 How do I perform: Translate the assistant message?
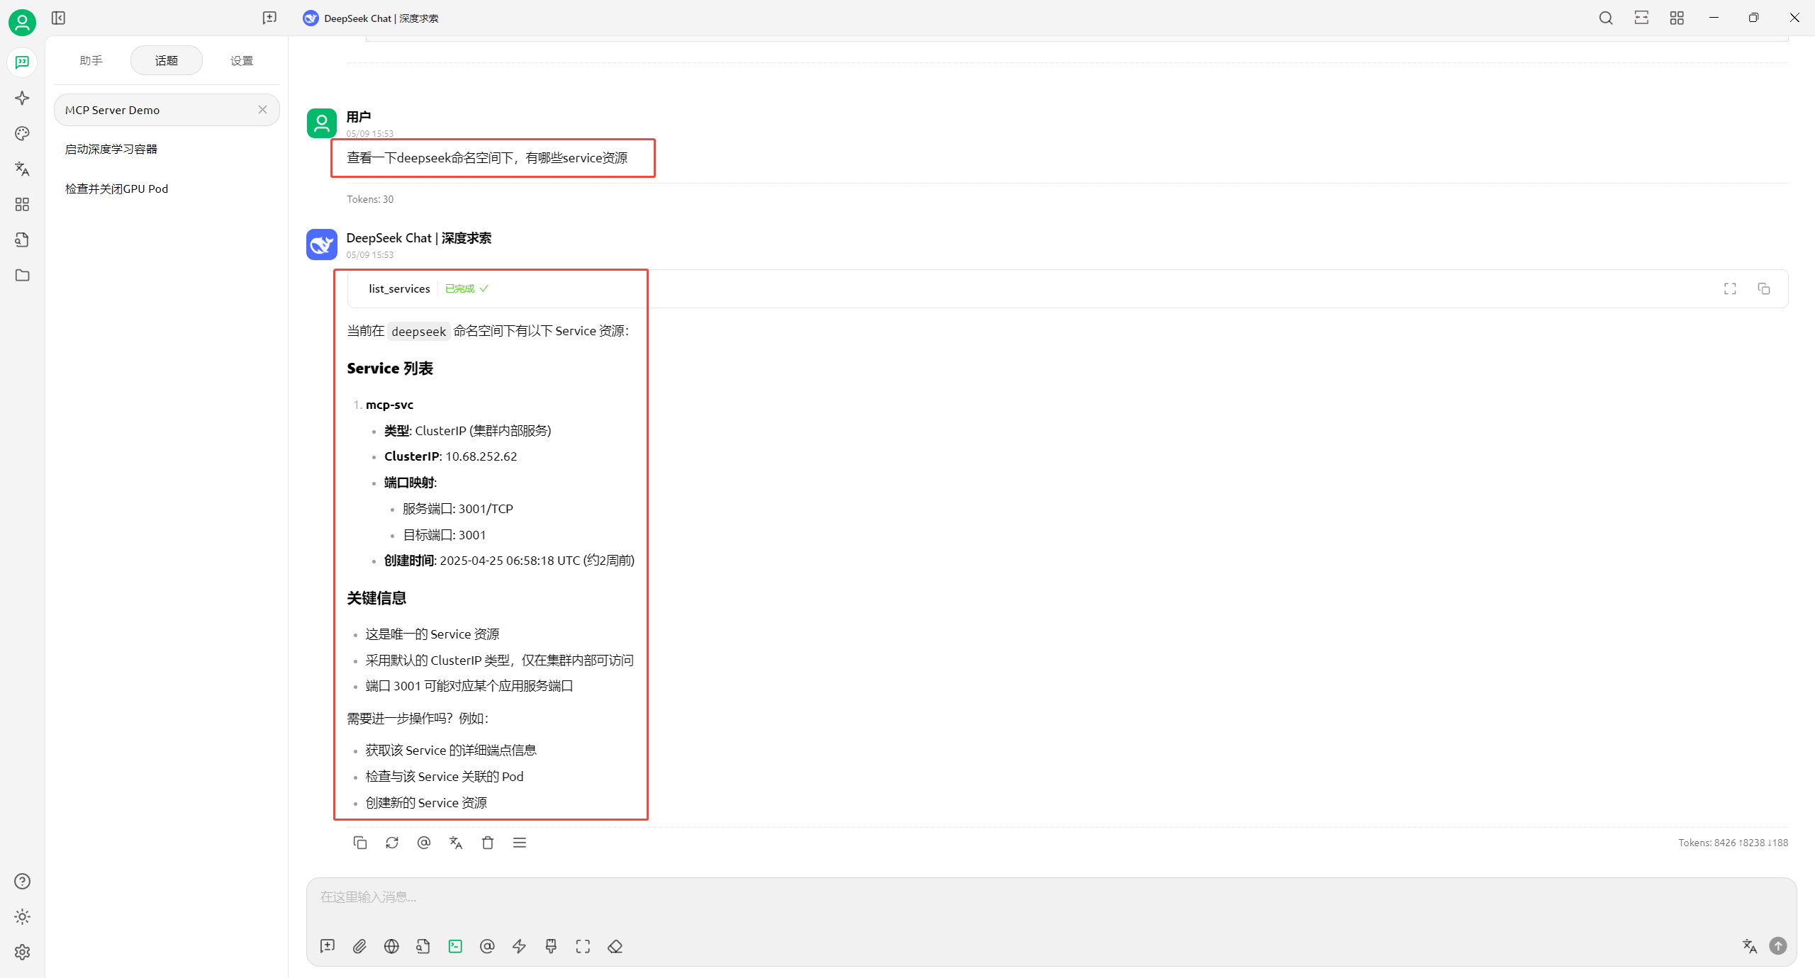(456, 843)
